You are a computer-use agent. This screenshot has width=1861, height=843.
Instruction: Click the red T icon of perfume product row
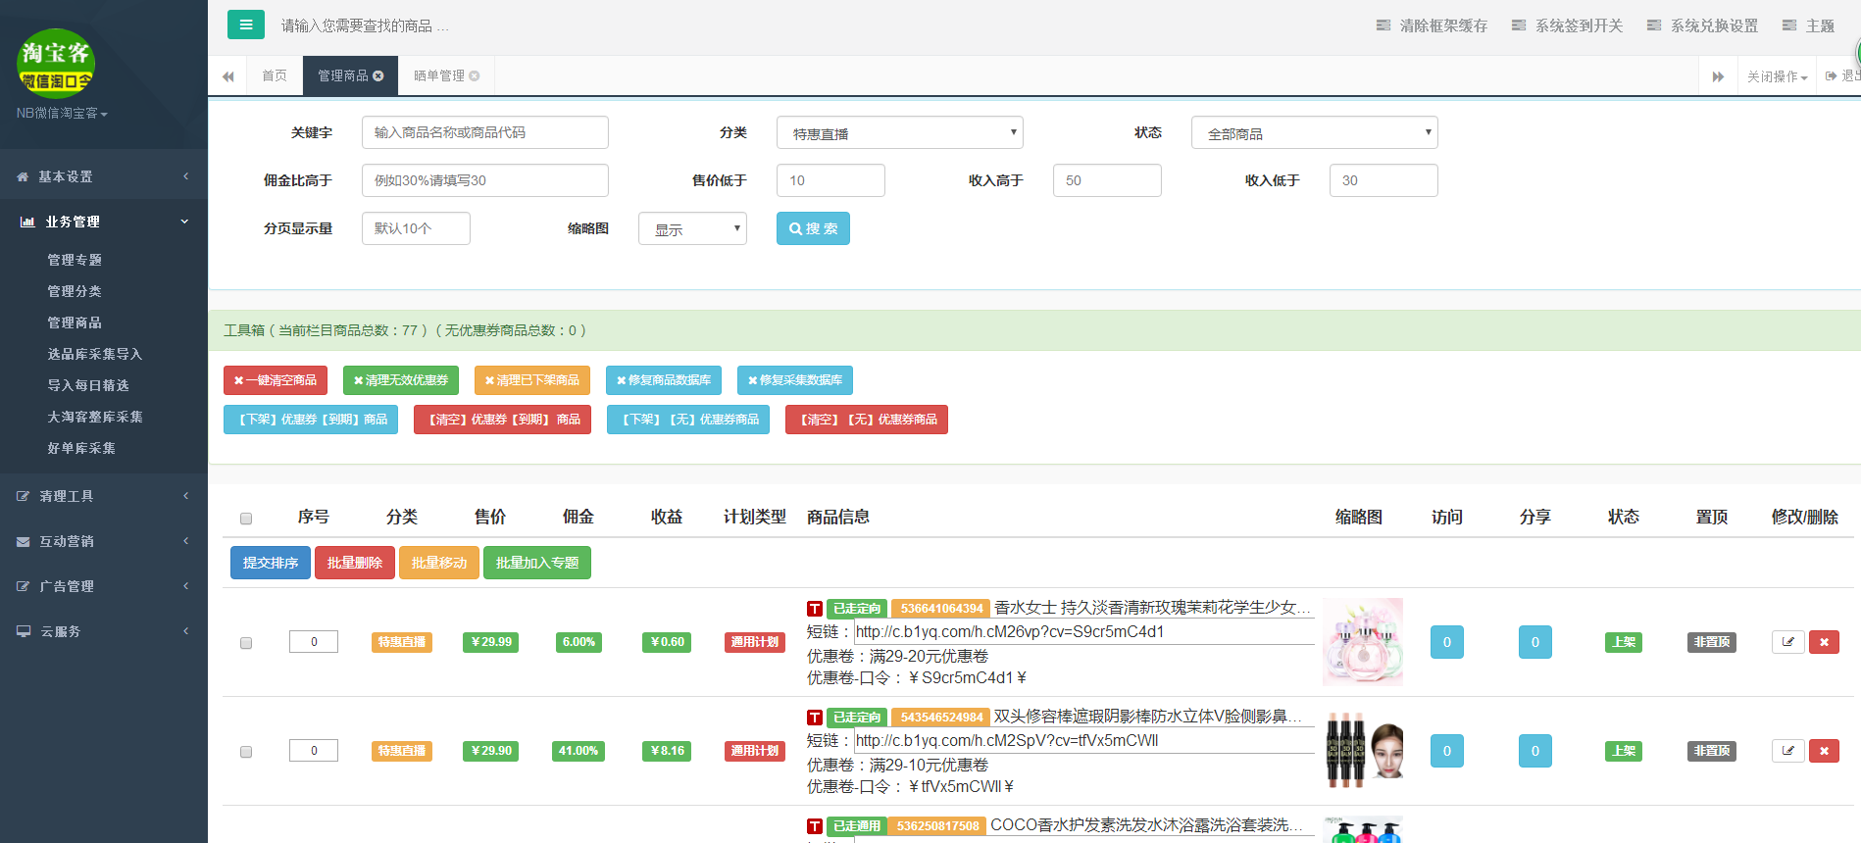(815, 609)
